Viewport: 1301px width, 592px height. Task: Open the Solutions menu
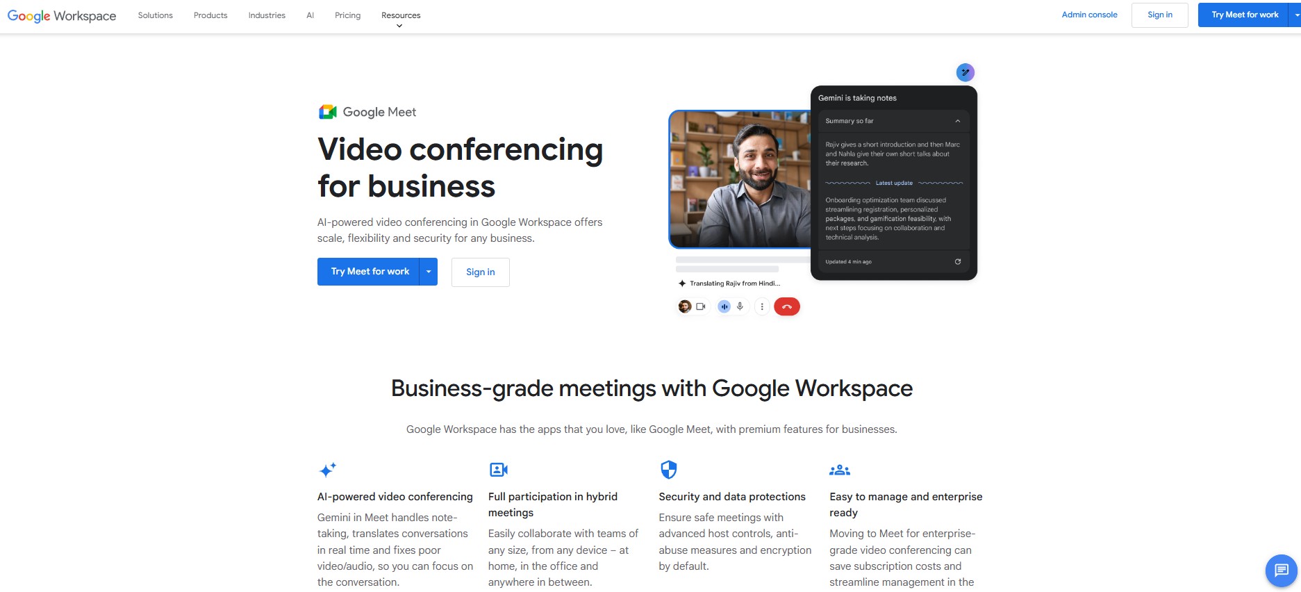coord(156,15)
